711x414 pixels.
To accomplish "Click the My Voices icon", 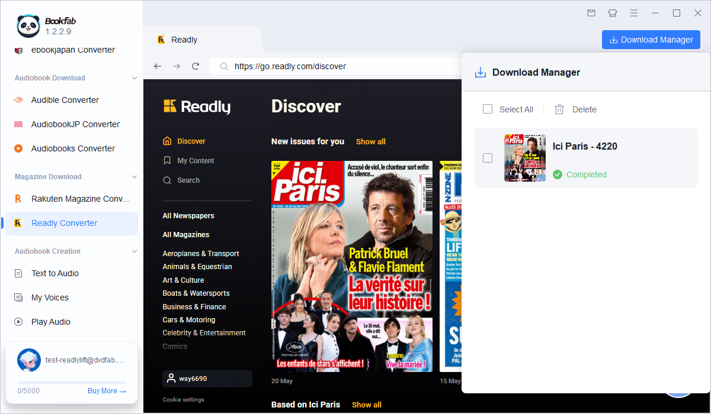I will (x=18, y=297).
